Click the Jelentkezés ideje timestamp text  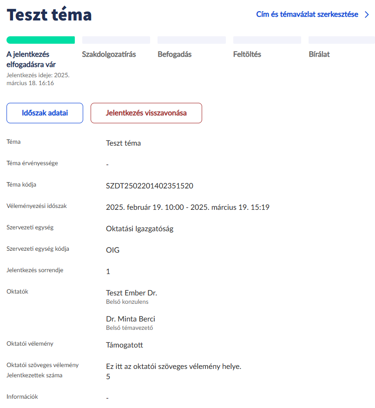(x=38, y=79)
